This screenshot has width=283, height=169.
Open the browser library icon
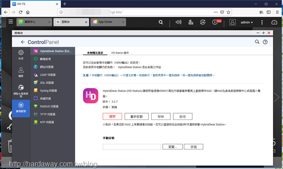261,12
